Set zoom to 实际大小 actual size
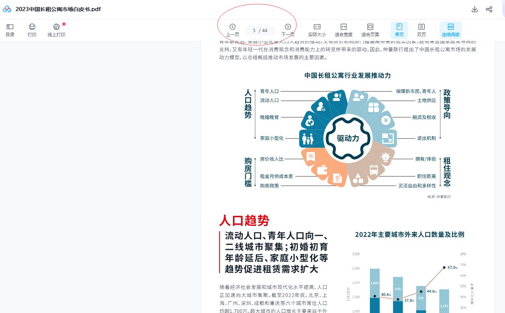The width and height of the screenshot is (505, 313). click(x=317, y=30)
